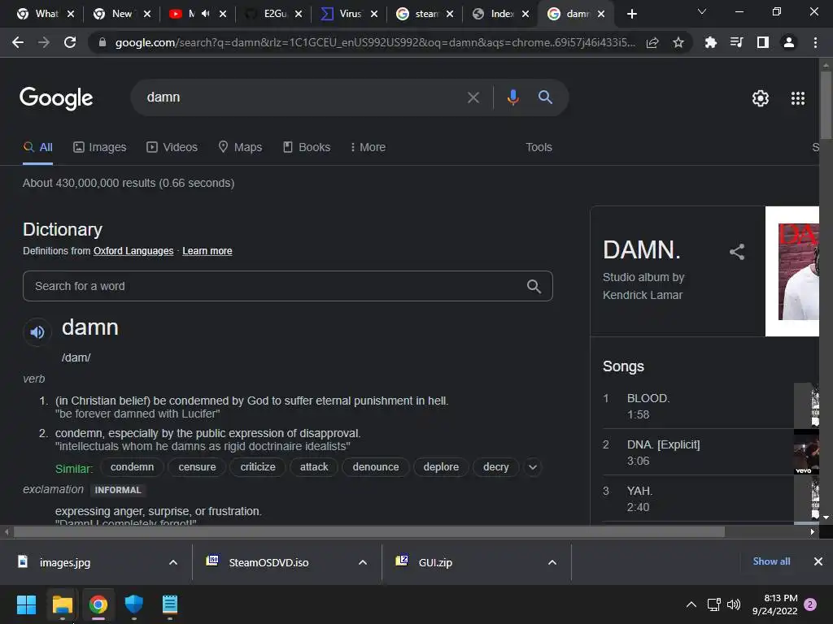
Task: Switch to Images results tab
Action: coord(100,148)
